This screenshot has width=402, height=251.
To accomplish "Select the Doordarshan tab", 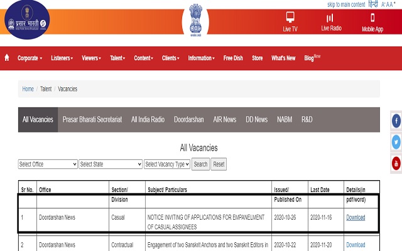I will pos(188,120).
